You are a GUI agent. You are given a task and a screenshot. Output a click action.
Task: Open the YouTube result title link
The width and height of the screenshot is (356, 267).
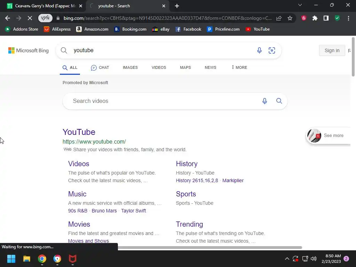[x=79, y=132]
